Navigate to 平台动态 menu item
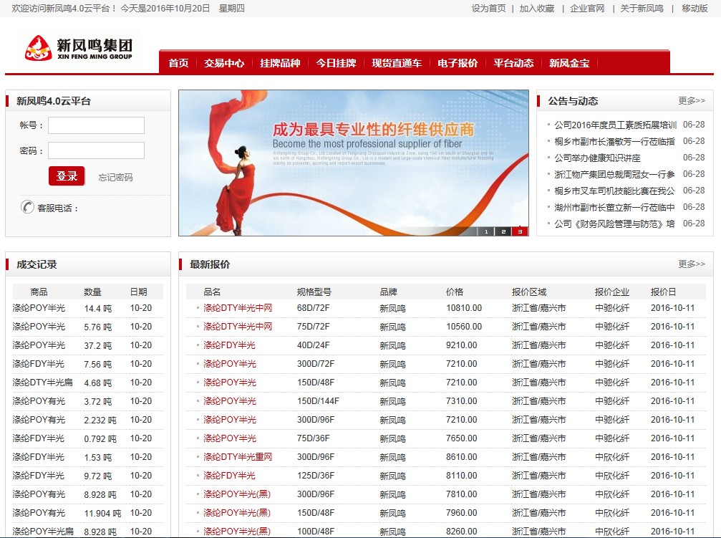The height and width of the screenshot is (538, 721). point(513,63)
